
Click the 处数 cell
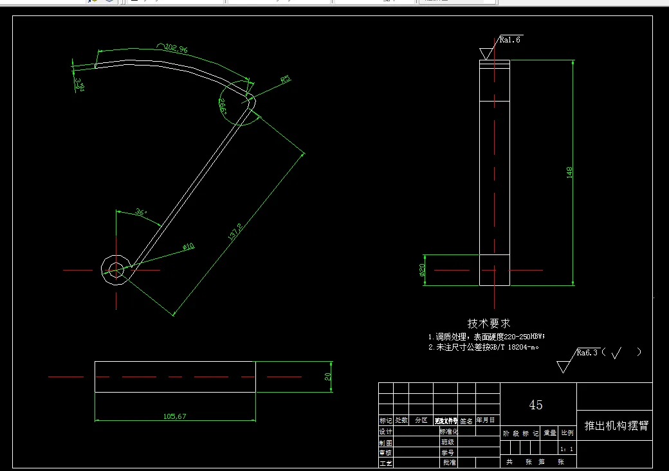point(401,420)
